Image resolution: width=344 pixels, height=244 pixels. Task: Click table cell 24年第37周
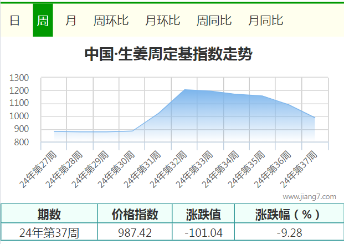click(49, 233)
